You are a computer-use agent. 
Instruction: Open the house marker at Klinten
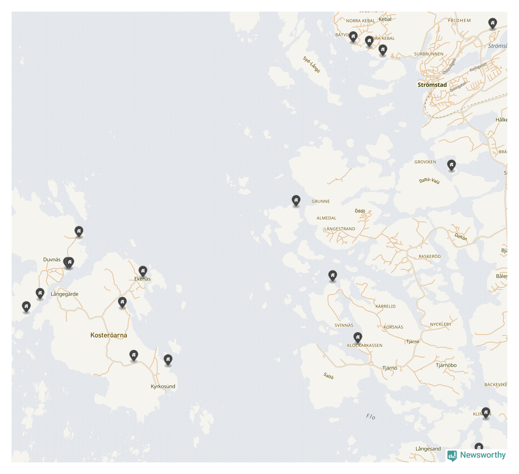point(486,412)
